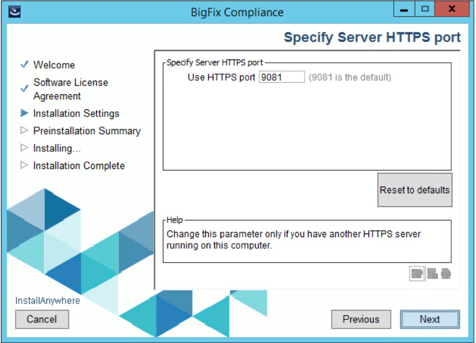Image resolution: width=476 pixels, height=343 pixels.
Task: Cancel the BigFix Compliance installation
Action: pyautogui.click(x=42, y=319)
